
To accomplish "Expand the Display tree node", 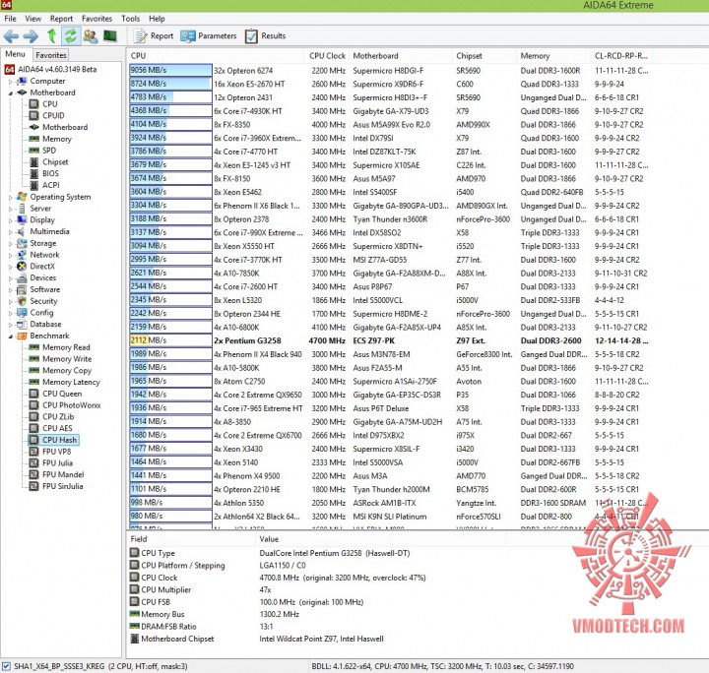I will [x=11, y=220].
